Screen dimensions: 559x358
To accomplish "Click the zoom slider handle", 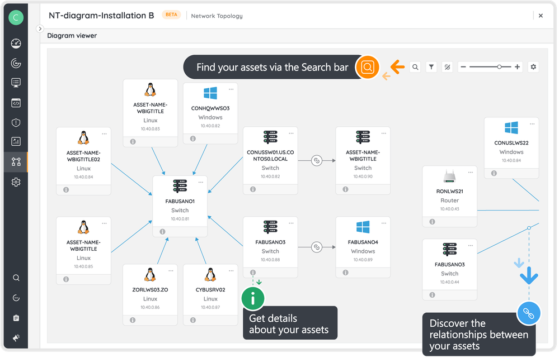I will coord(499,67).
